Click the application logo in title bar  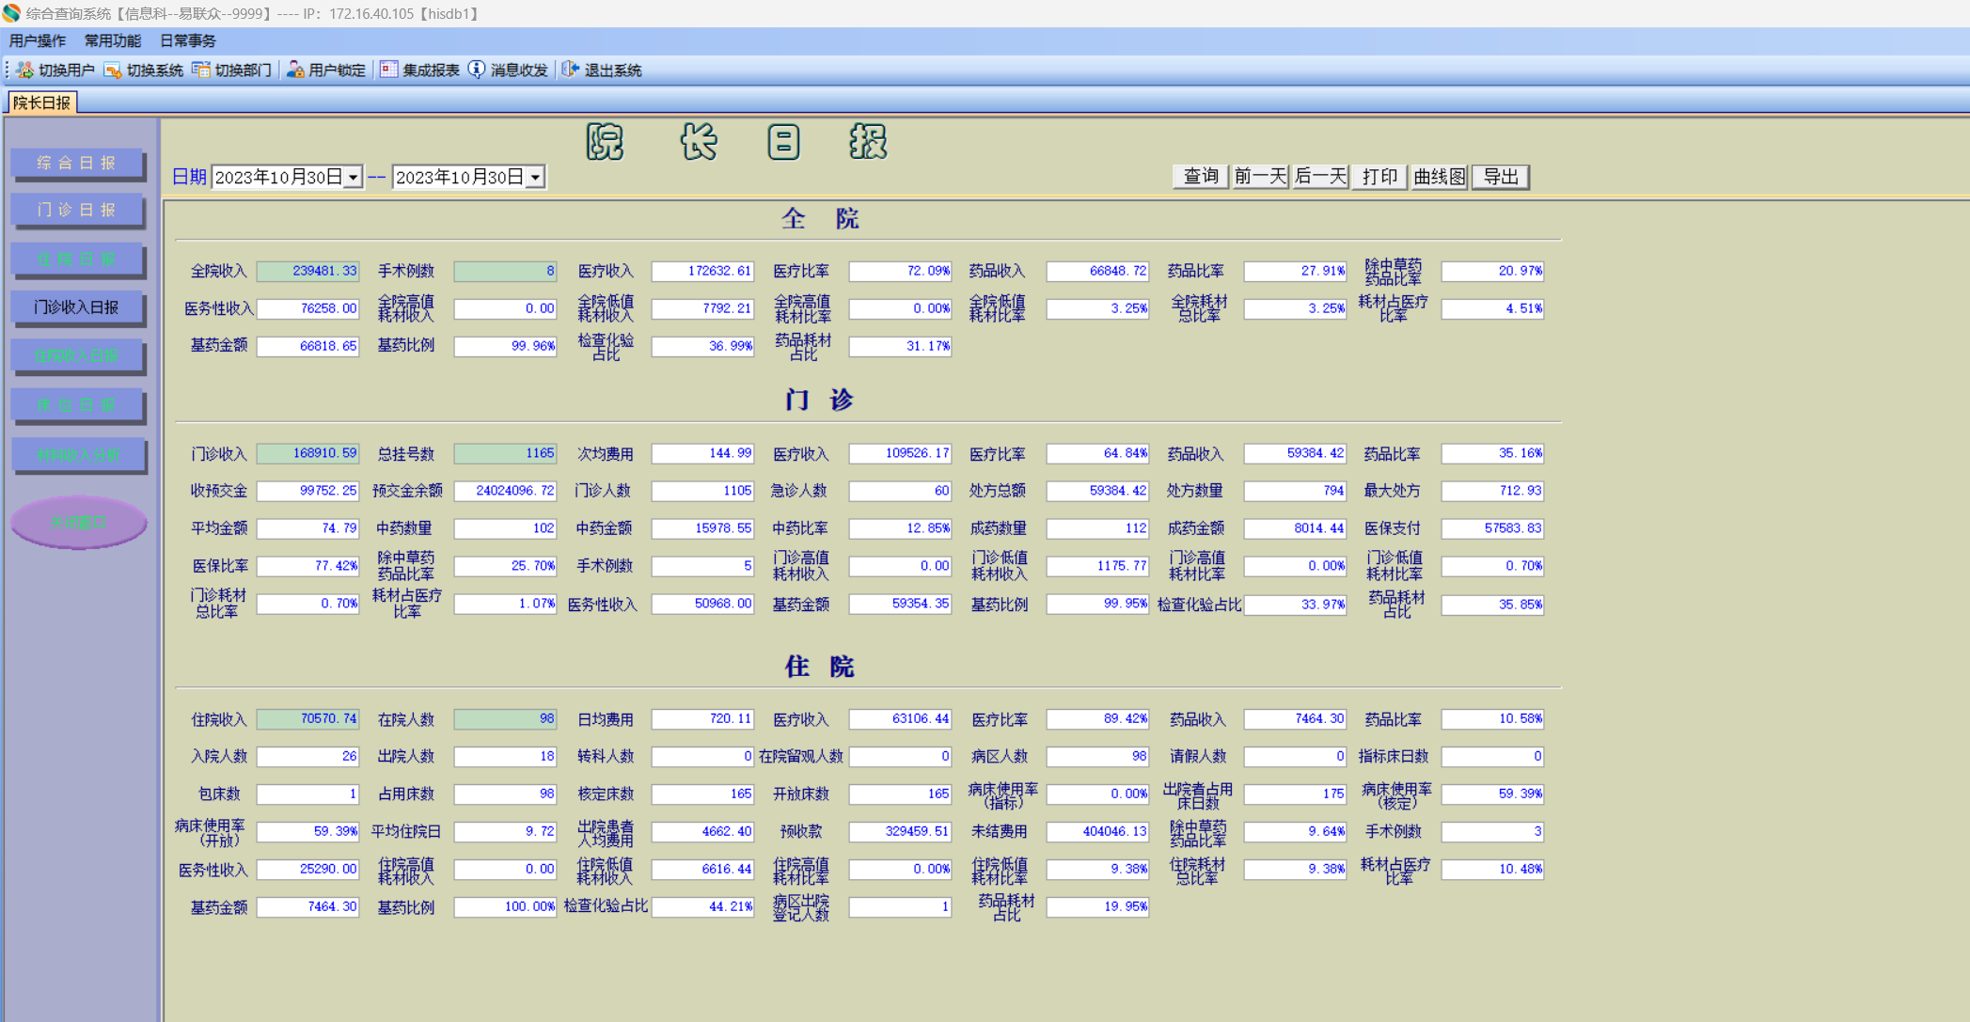point(11,13)
